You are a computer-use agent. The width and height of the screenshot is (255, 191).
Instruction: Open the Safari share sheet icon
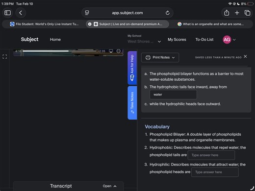tap(227, 13)
